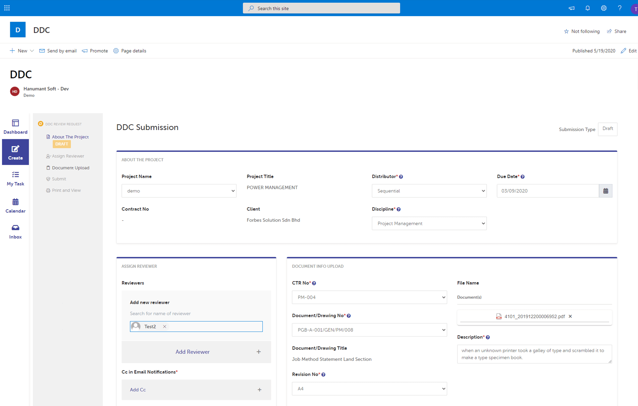Remove reviewer Test2 with the x
The image size is (638, 406).
click(165, 327)
